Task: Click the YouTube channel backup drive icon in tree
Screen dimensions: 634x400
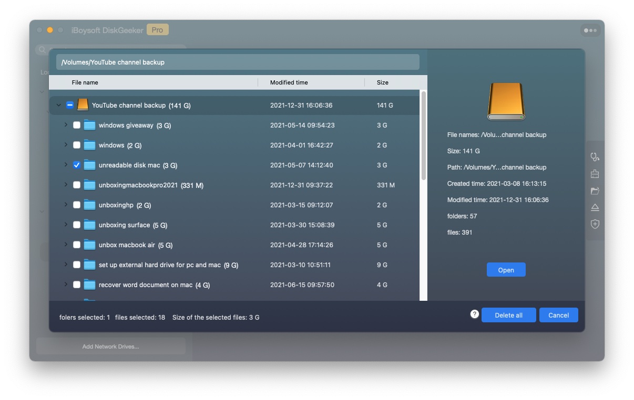Action: coord(83,105)
